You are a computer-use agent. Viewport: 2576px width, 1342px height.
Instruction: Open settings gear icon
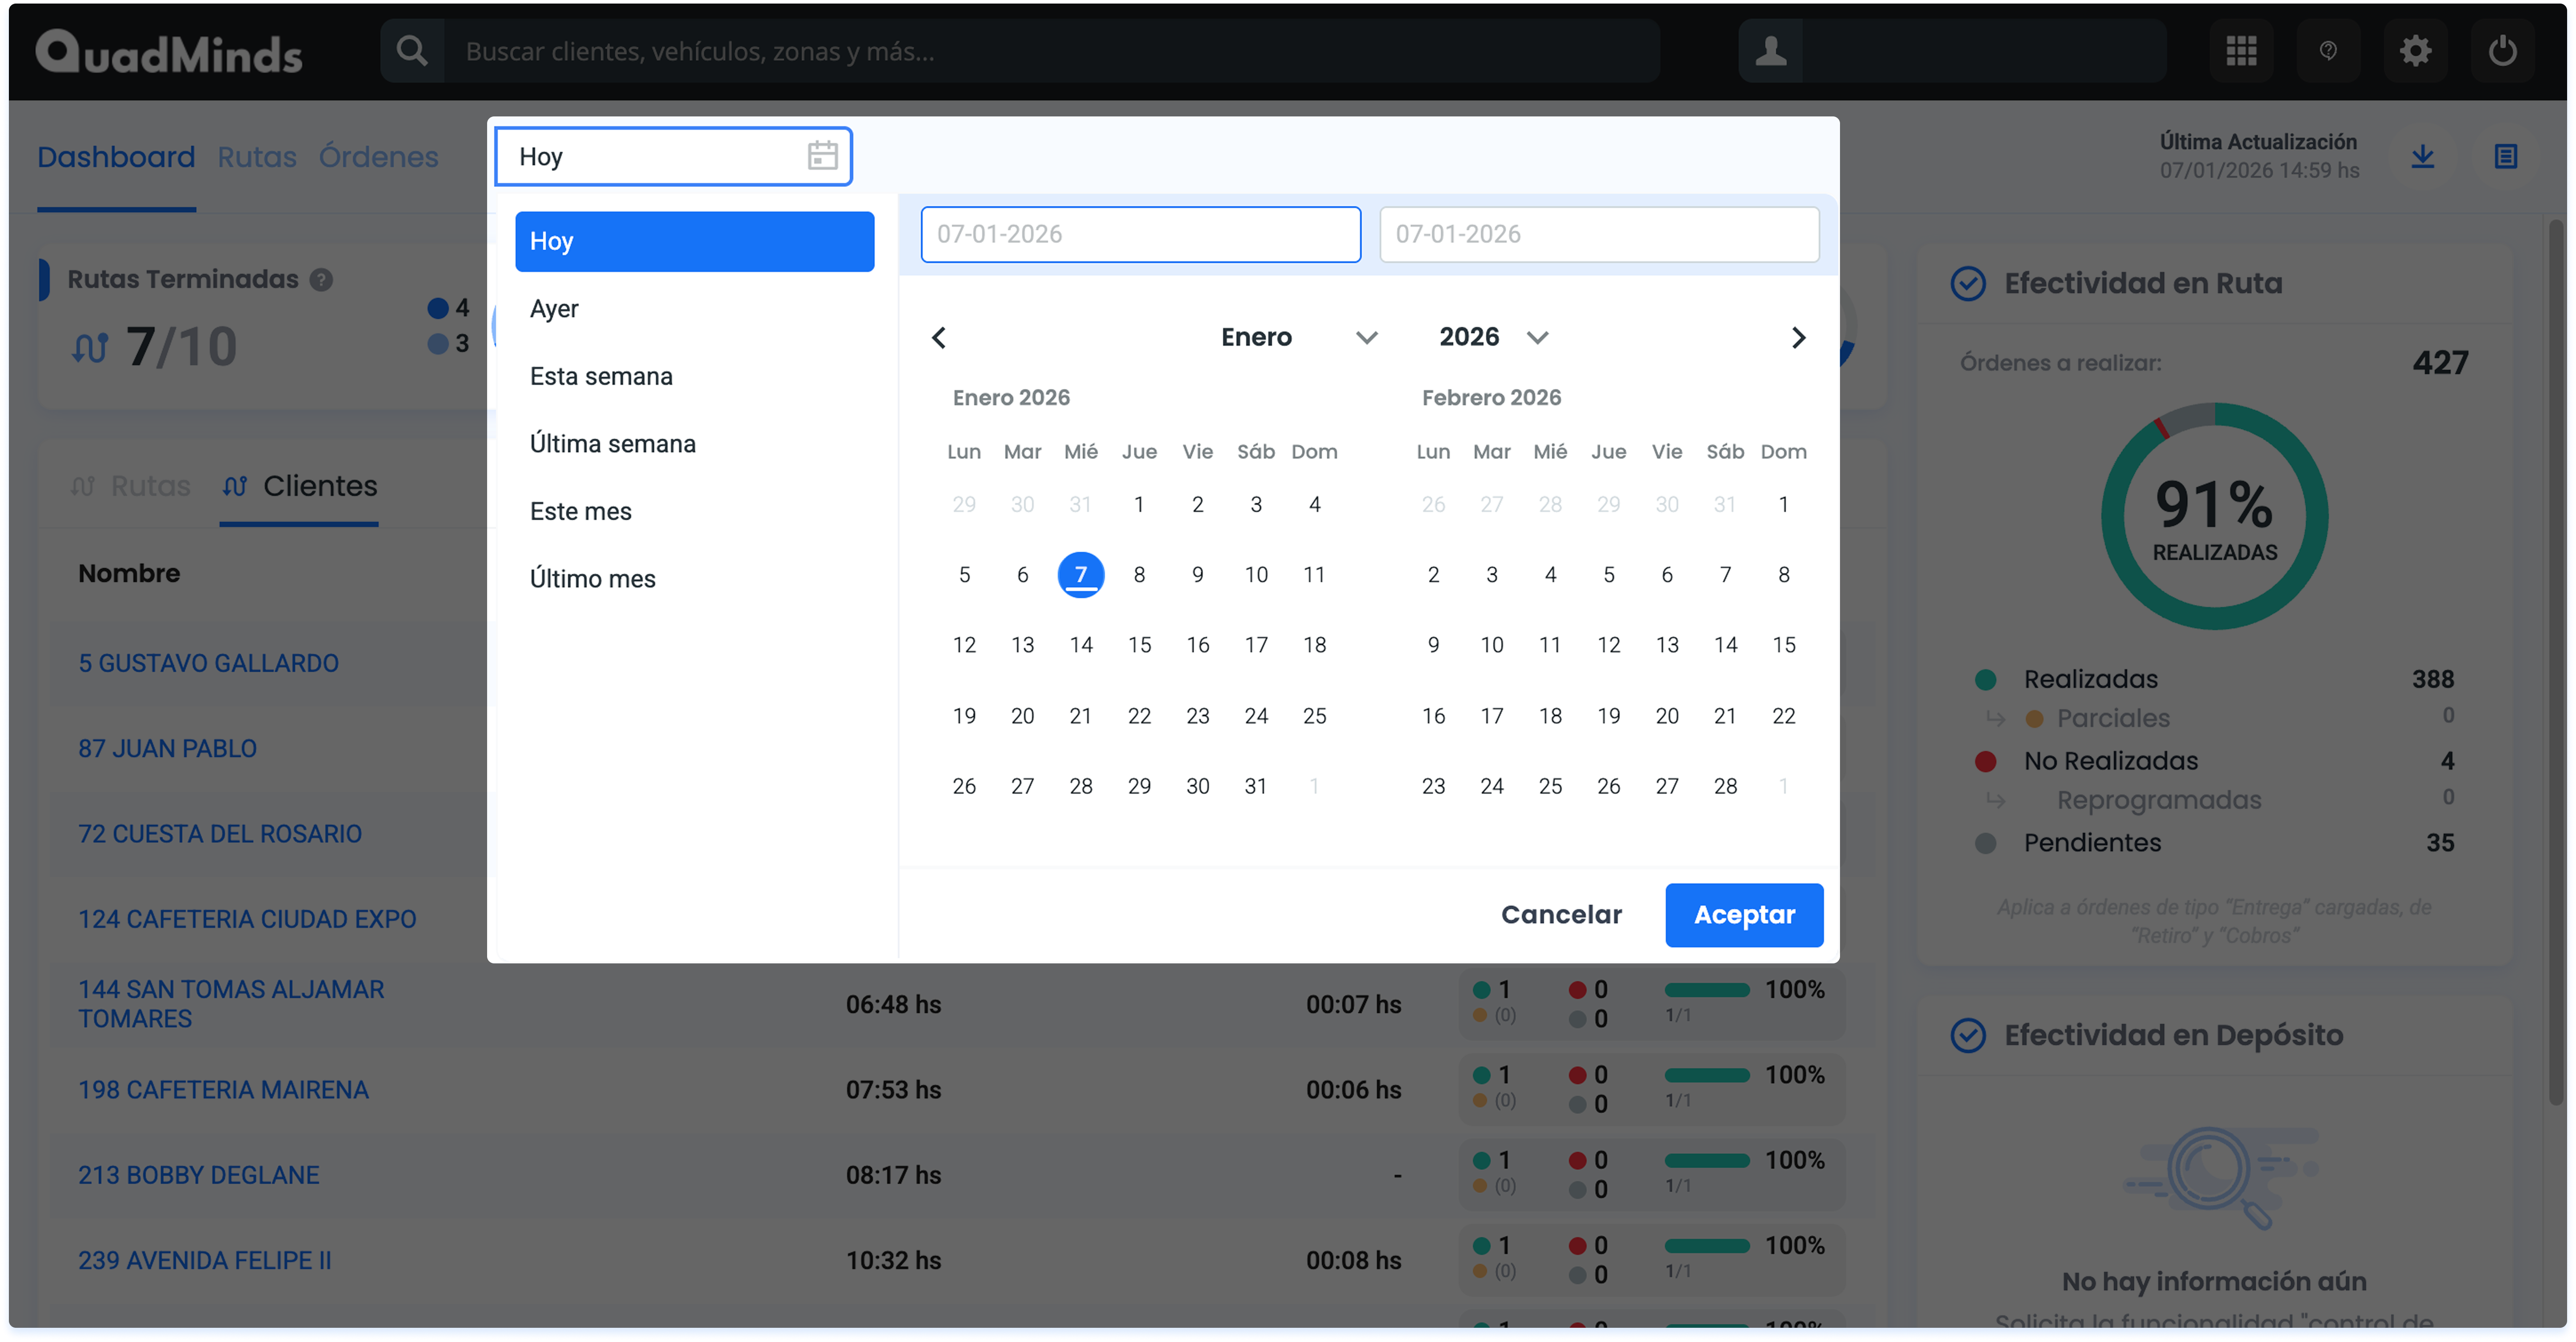click(2415, 51)
